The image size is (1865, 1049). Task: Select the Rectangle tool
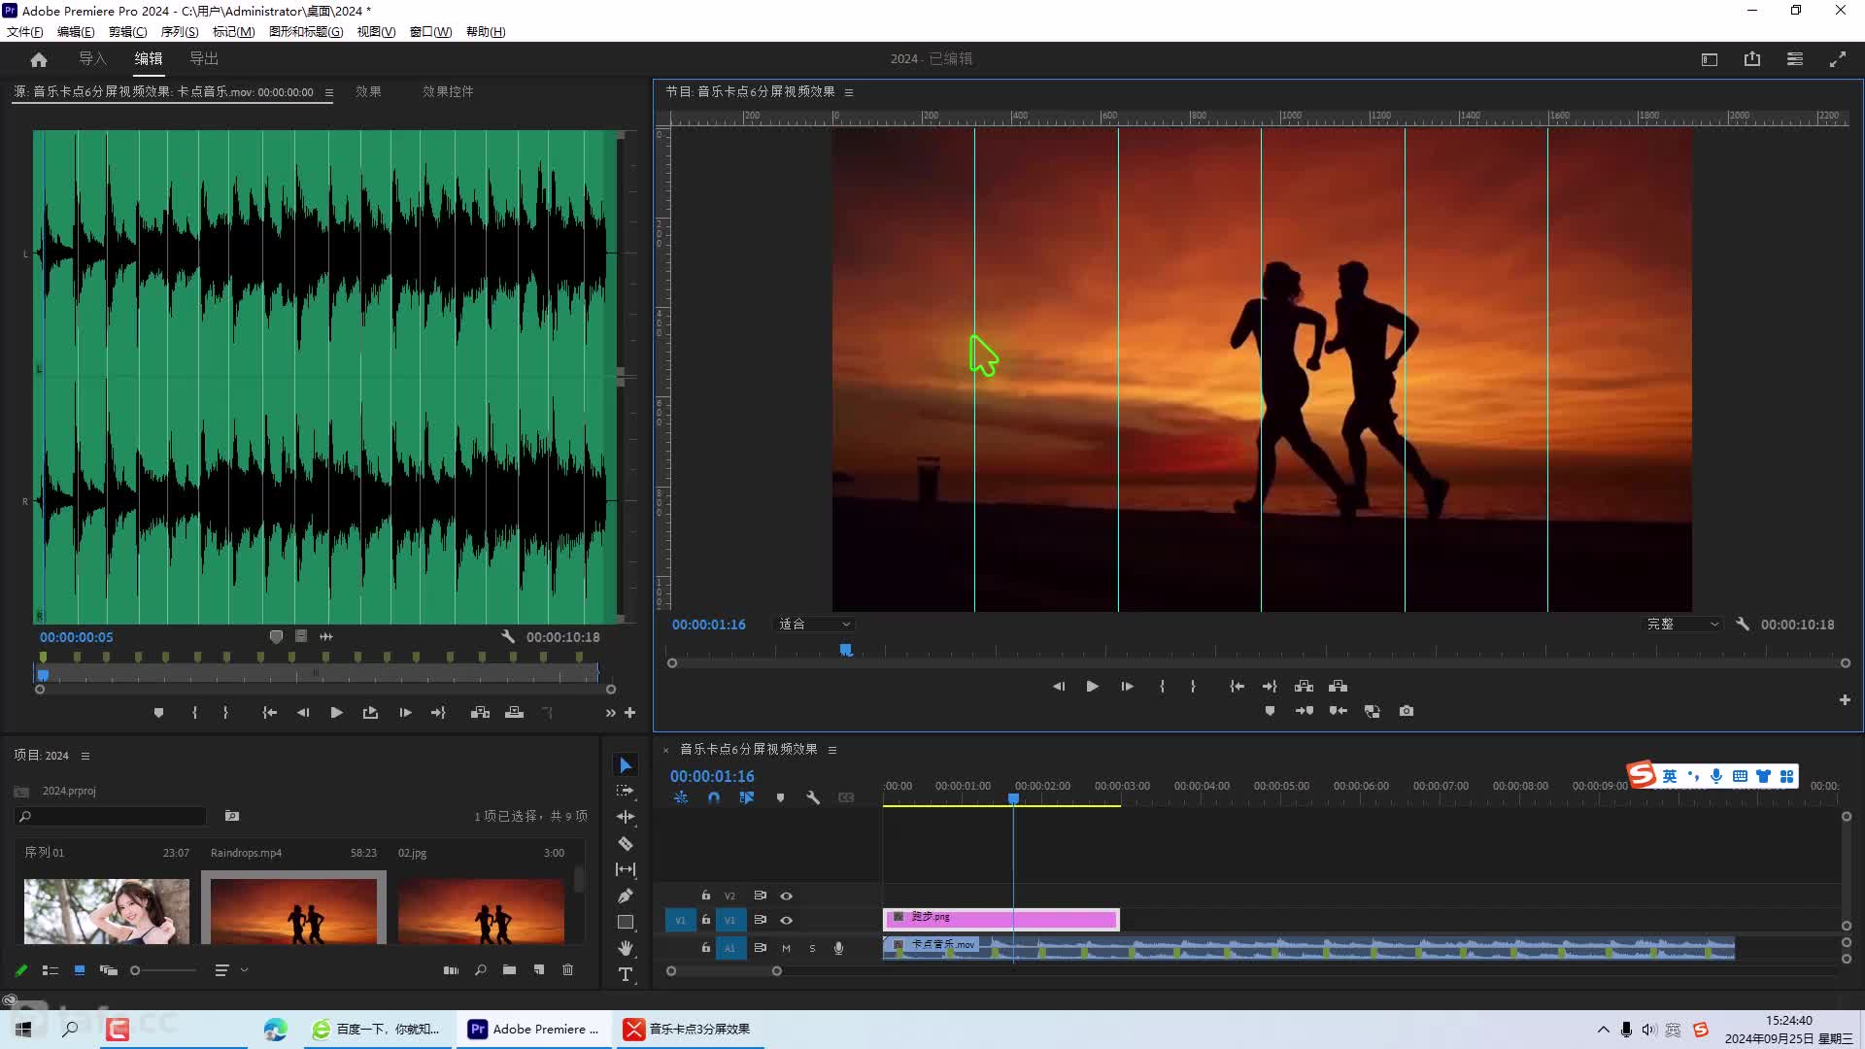pos(626,922)
